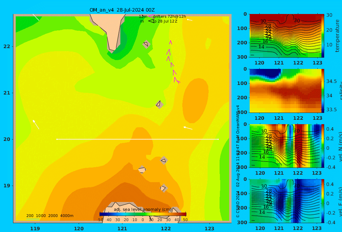
Task: Click the "© CSIRO 2024" copyright text
Action: pyautogui.click(x=238, y=204)
